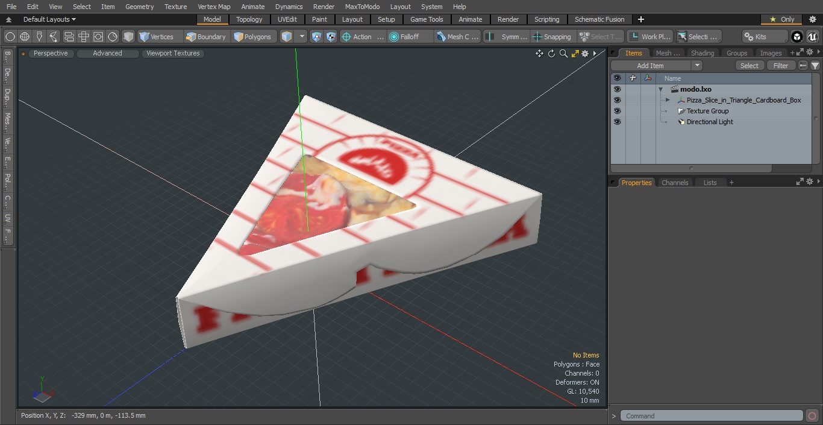
Task: Click the first colored-cube mode icon
Action: [316, 37]
